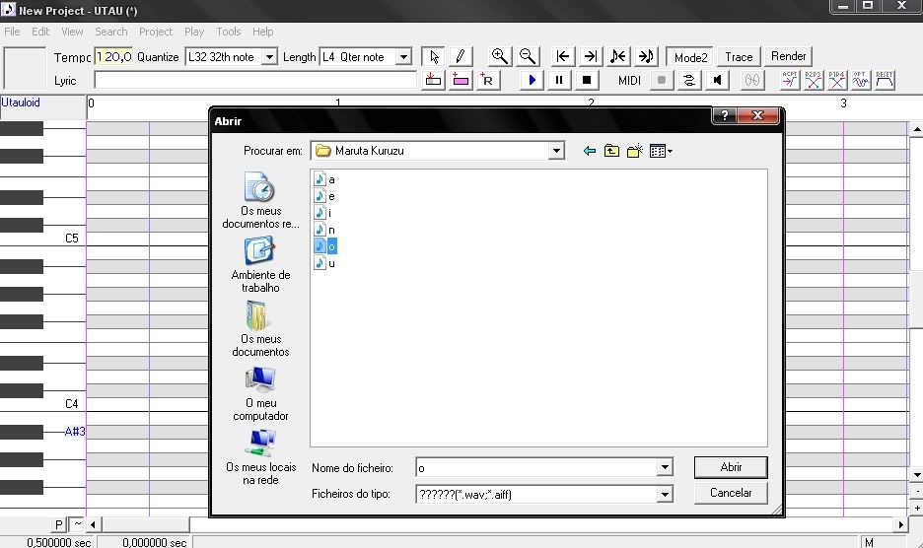Go to Ambiente de trabalho
Viewport: 923px width, 548px height.
(260, 265)
